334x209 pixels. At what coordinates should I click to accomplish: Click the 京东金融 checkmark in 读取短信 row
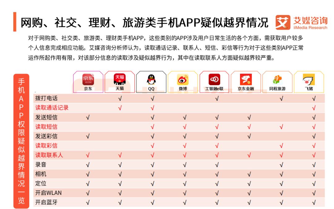tap(249, 127)
